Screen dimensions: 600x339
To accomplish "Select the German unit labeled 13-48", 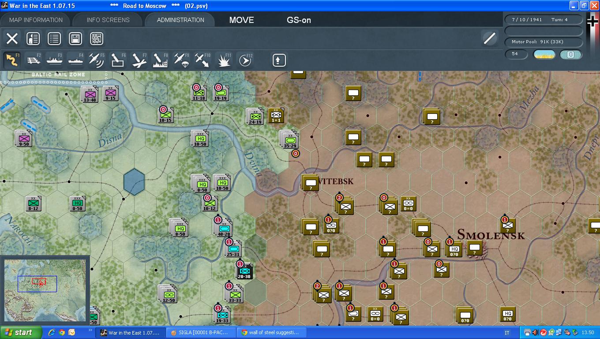I will click(90, 94).
